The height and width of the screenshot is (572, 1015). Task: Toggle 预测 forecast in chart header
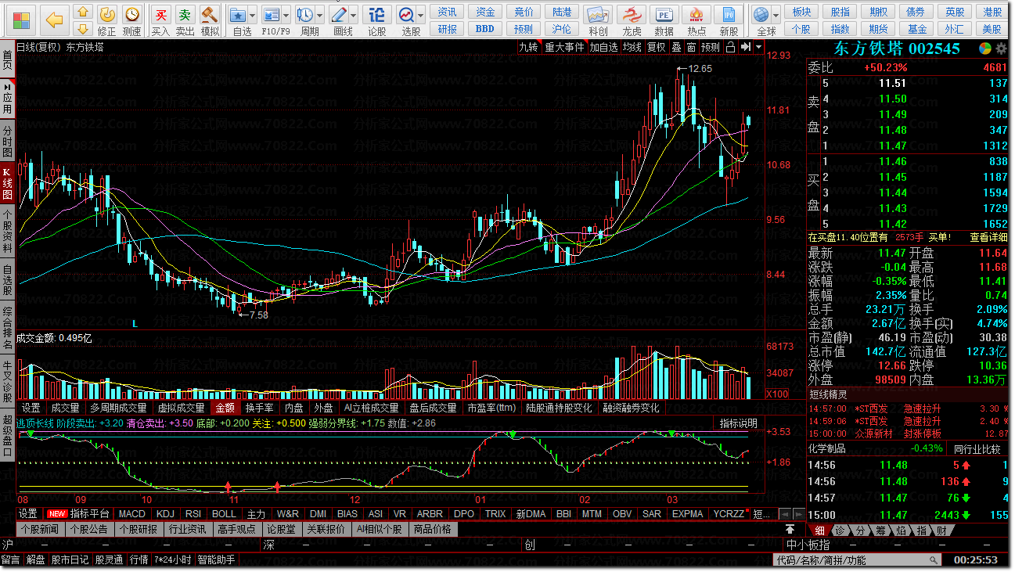711,47
